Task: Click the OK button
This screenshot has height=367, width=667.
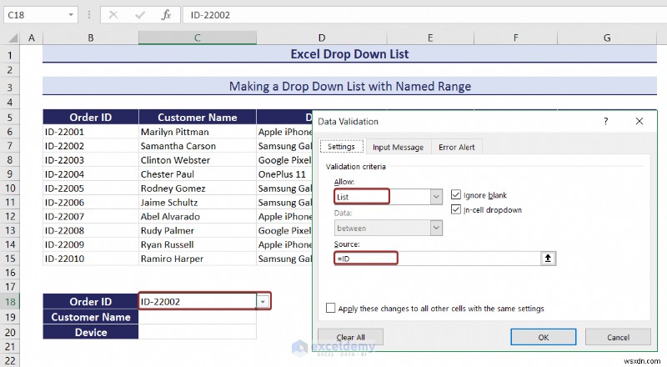Action: pyautogui.click(x=544, y=337)
